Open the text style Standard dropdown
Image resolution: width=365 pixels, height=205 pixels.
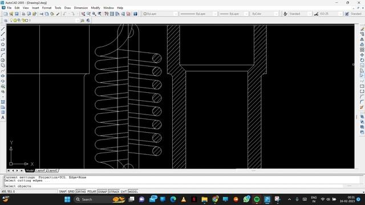point(299,14)
